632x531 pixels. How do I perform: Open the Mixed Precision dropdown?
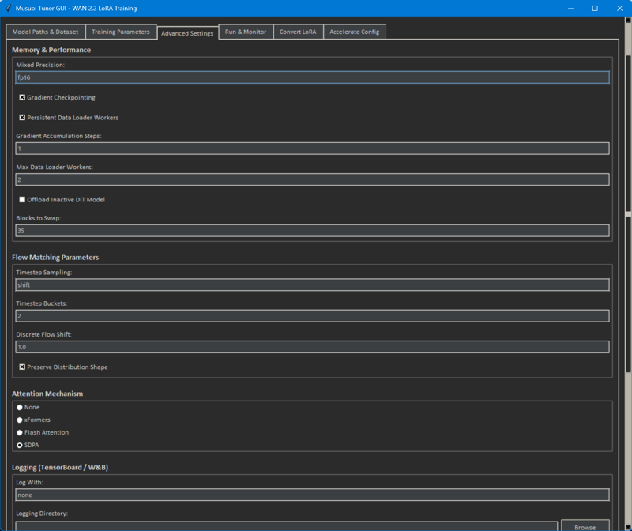312,78
